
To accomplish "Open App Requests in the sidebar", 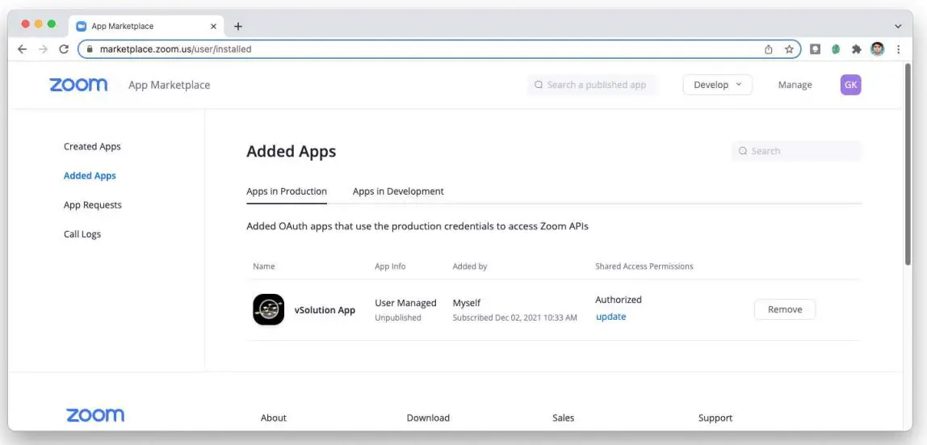I will (93, 205).
